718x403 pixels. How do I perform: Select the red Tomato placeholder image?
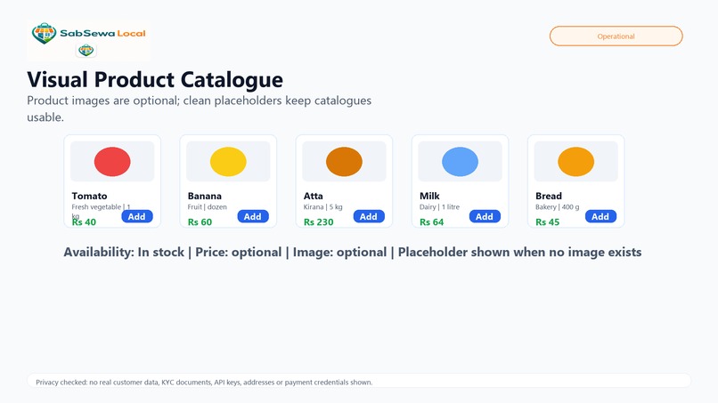click(x=112, y=162)
